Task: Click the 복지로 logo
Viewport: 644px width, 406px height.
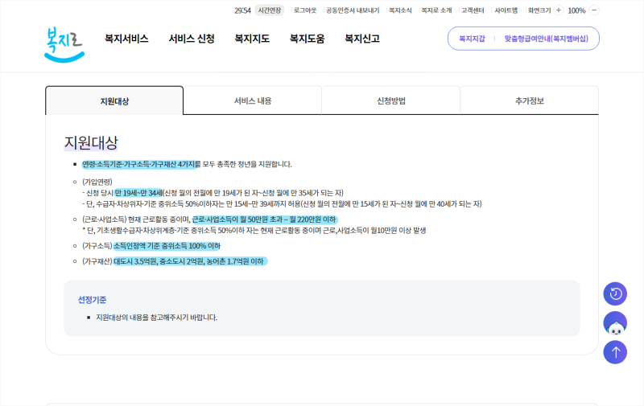Action: click(x=64, y=44)
